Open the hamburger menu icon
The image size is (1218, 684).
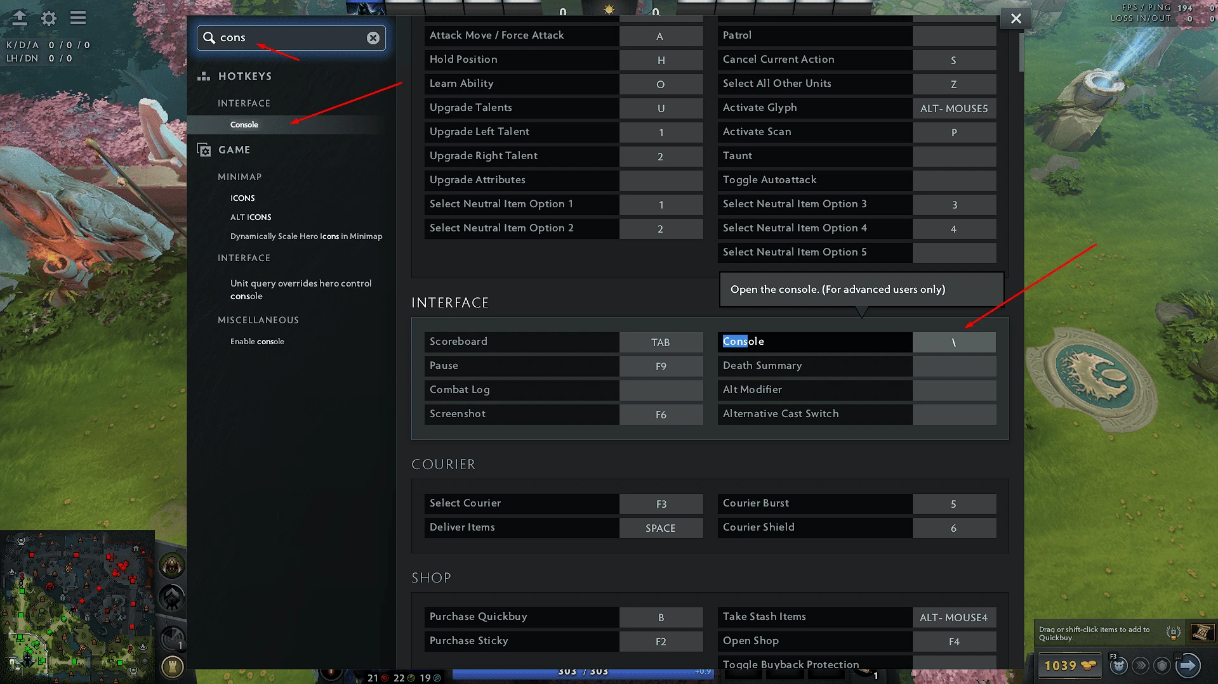coord(78,18)
